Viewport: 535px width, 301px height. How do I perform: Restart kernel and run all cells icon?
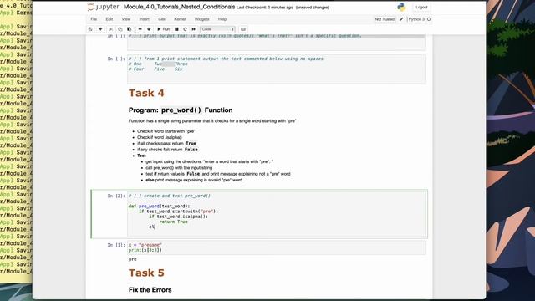[193, 29]
